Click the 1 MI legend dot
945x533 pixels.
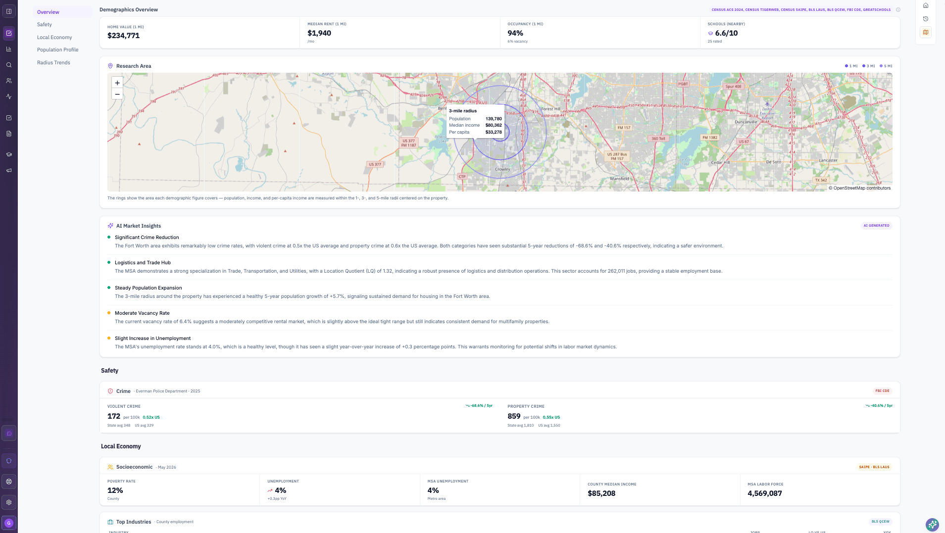click(x=846, y=66)
